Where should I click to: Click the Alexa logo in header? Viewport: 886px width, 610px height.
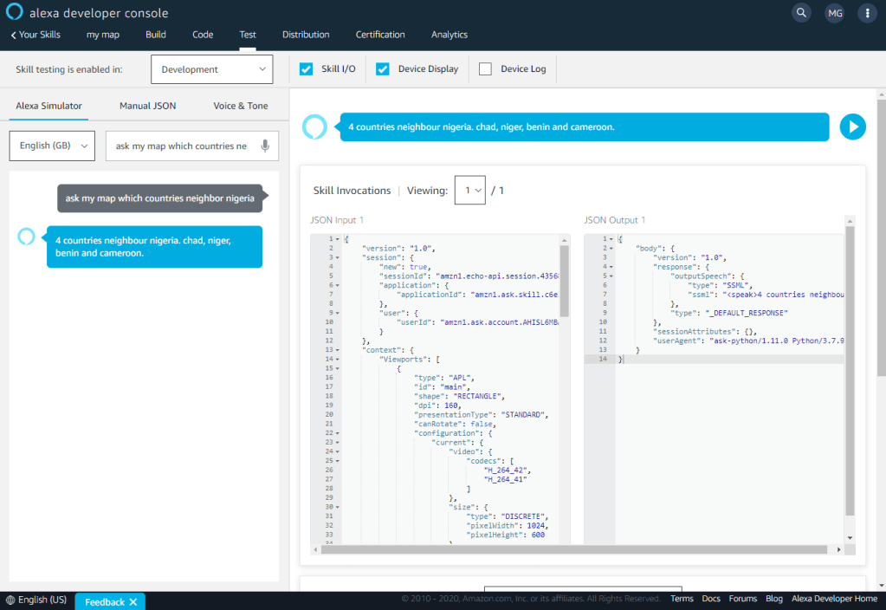14,12
